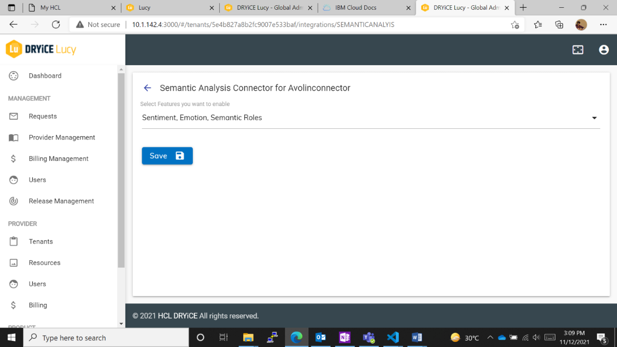The image size is (617, 347).
Task: Open Requests in the sidebar
Action: (x=59, y=116)
